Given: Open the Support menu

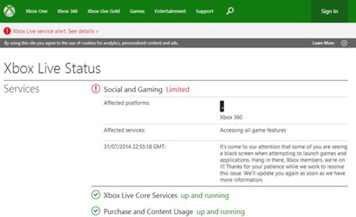Looking at the screenshot, I should (x=205, y=11).
